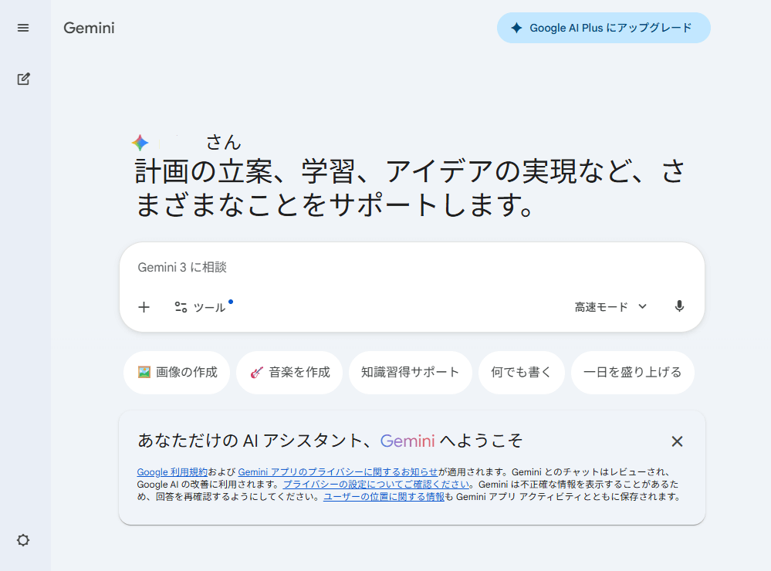This screenshot has height=571, width=771.
Task: Open ユーザーの位置に関する情報 link
Action: point(384,497)
